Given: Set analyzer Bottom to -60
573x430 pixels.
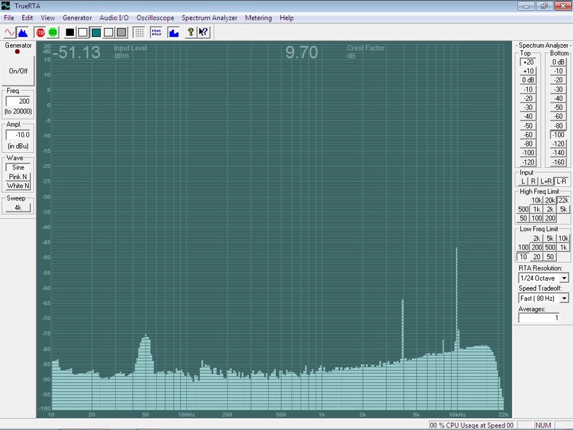Looking at the screenshot, I should (x=559, y=116).
